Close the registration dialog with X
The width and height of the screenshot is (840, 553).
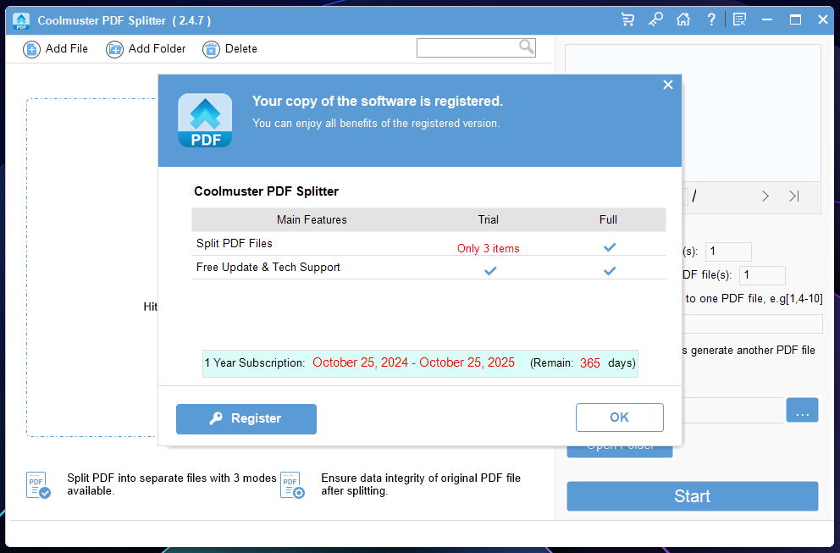pos(668,85)
